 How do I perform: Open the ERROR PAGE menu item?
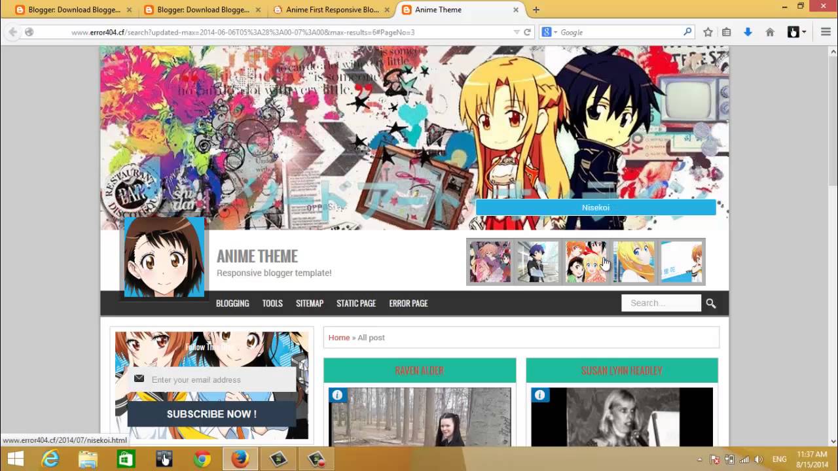(409, 304)
